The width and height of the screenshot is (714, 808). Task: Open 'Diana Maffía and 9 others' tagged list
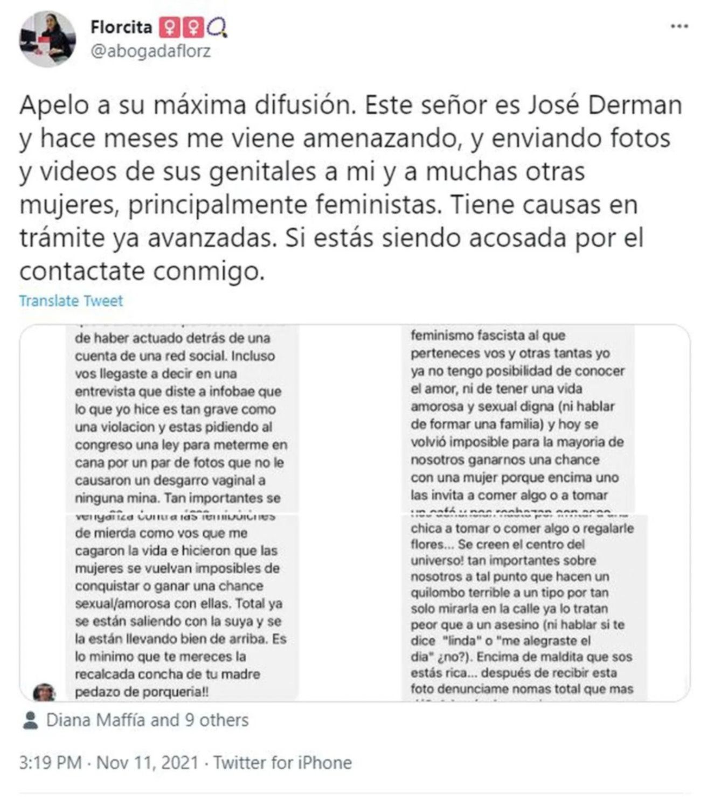[148, 720]
